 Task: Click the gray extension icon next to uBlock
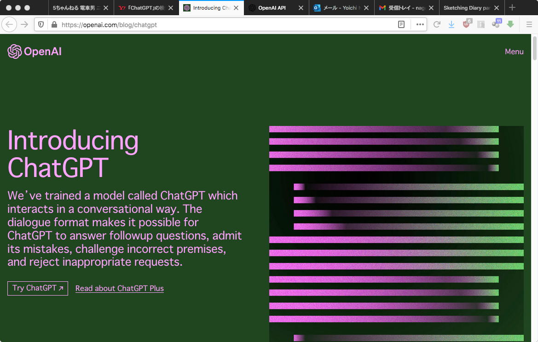coord(481,24)
